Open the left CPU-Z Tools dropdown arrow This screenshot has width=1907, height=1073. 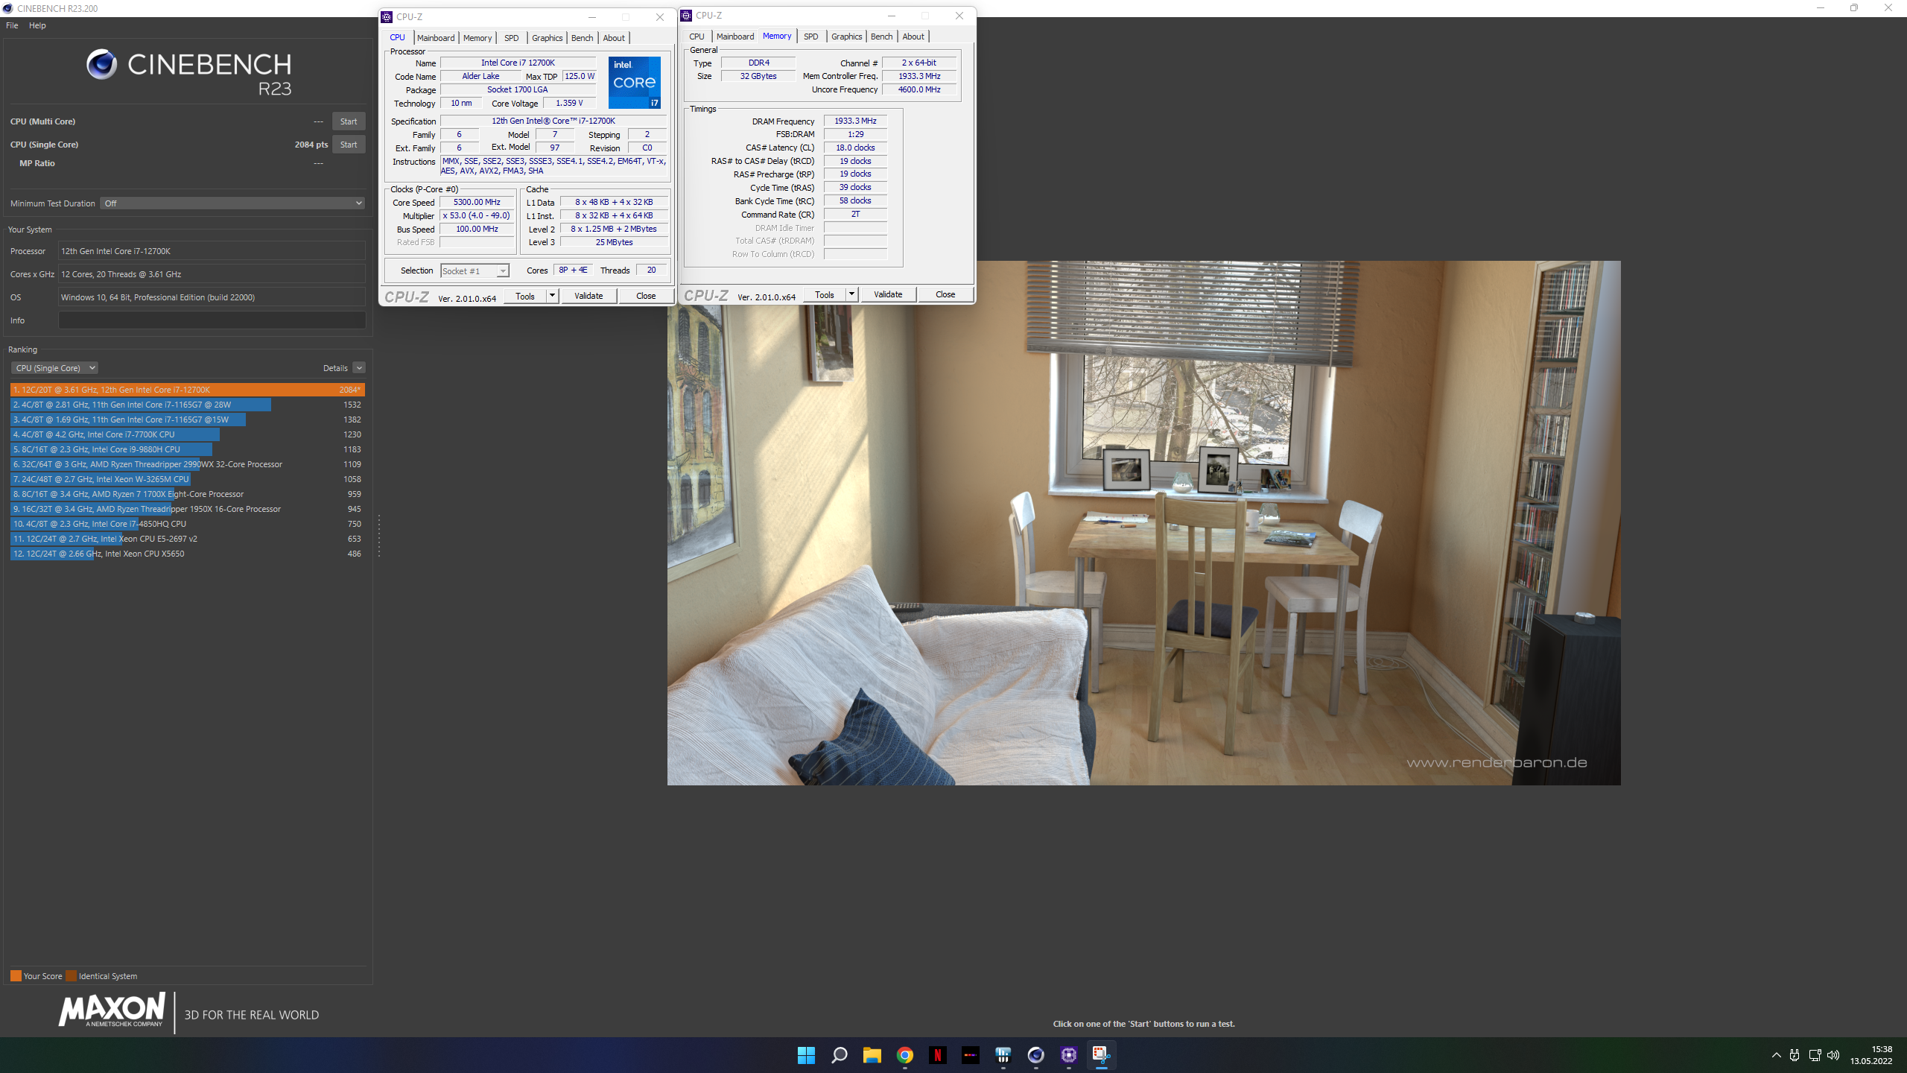552,296
